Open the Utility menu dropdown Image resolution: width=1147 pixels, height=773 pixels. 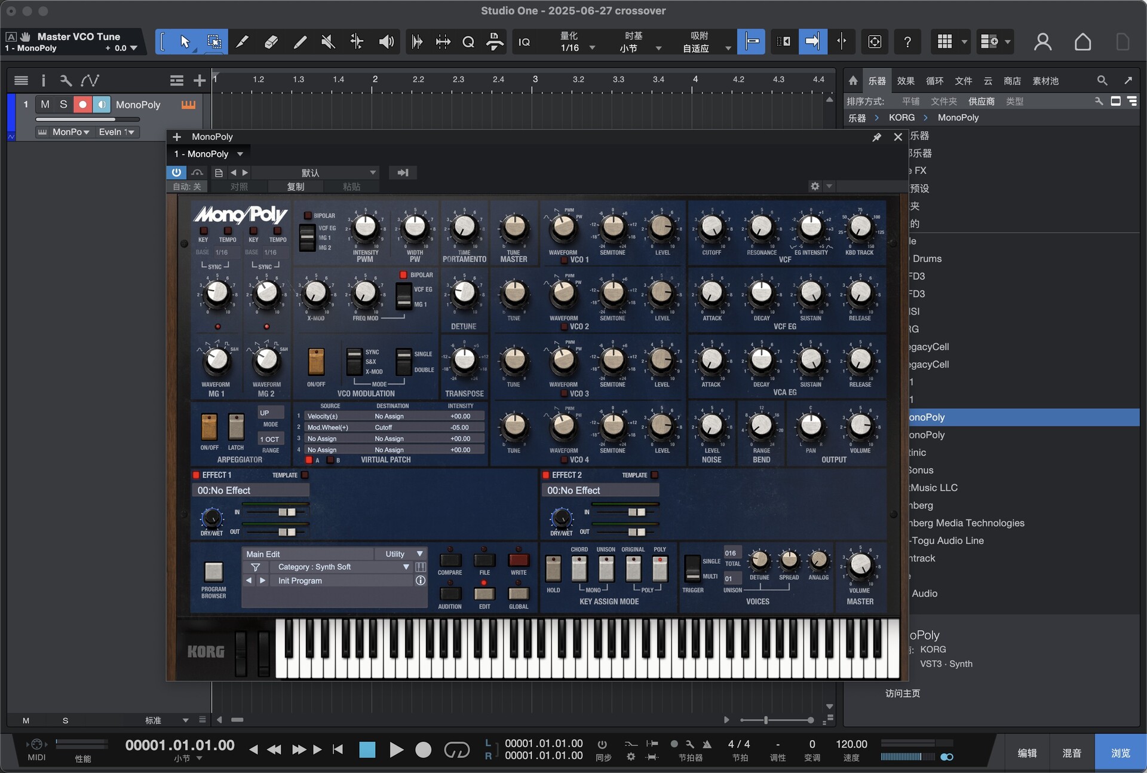[403, 554]
